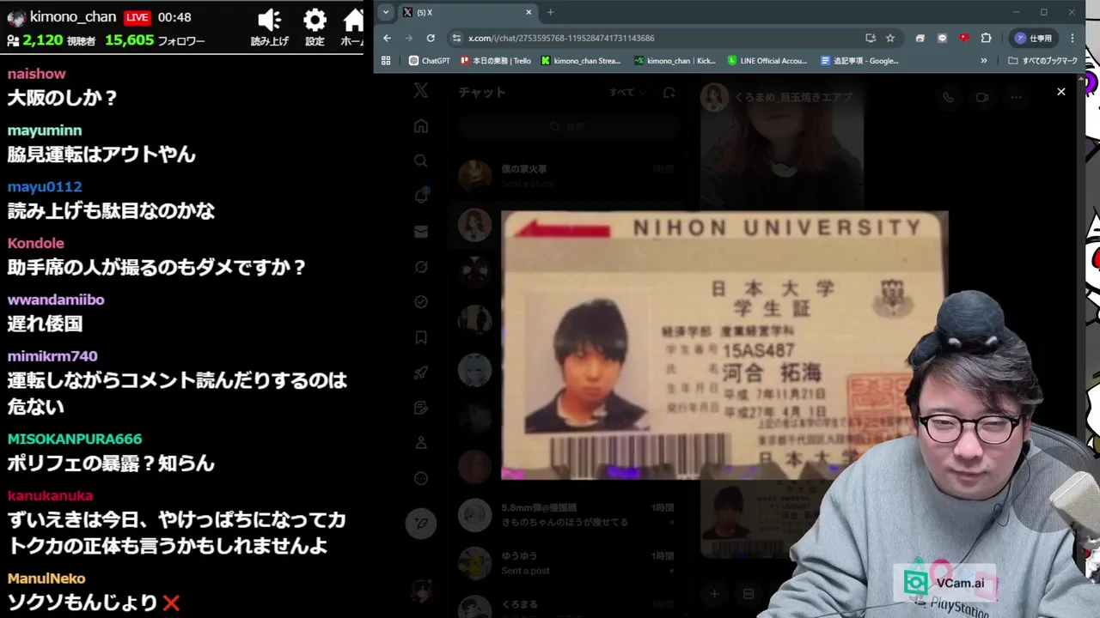The width and height of the screenshot is (1100, 618).
Task: Toggle the 読み上げ speaker icon
Action: point(270,21)
